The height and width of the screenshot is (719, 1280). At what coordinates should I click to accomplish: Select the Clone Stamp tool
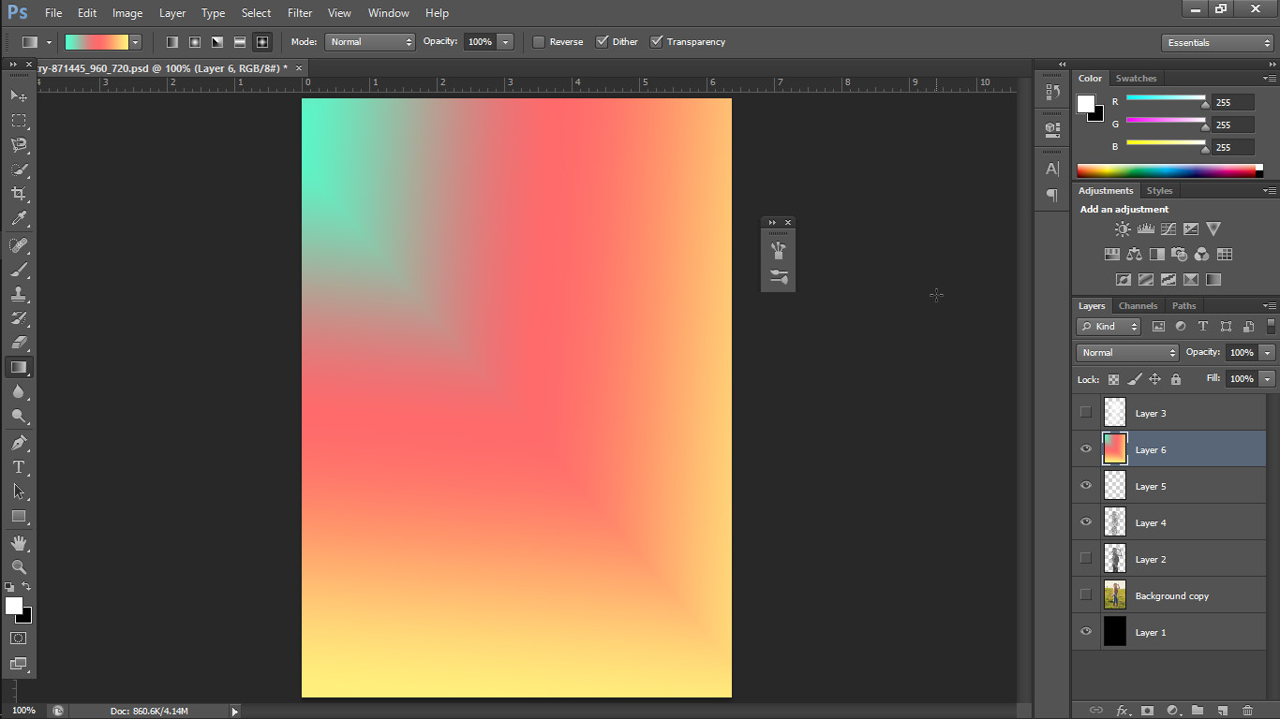[x=19, y=294]
